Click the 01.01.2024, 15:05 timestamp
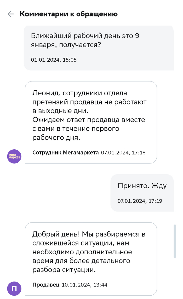The height and width of the screenshot is (299, 183). click(54, 60)
